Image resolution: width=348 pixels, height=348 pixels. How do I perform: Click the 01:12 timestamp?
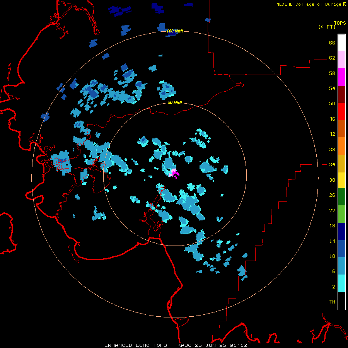pyautogui.click(x=238, y=345)
